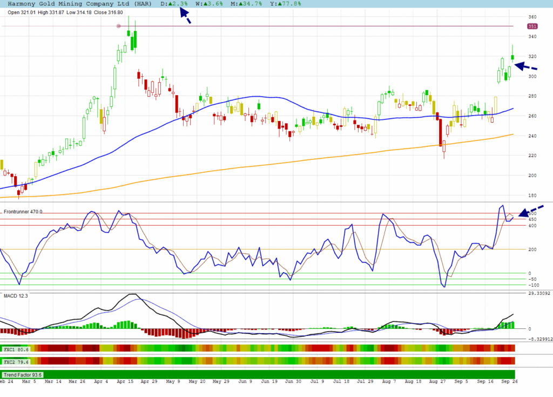Click the dashed arrow pointing at daily change
The image size is (553, 397).
(x=185, y=17)
